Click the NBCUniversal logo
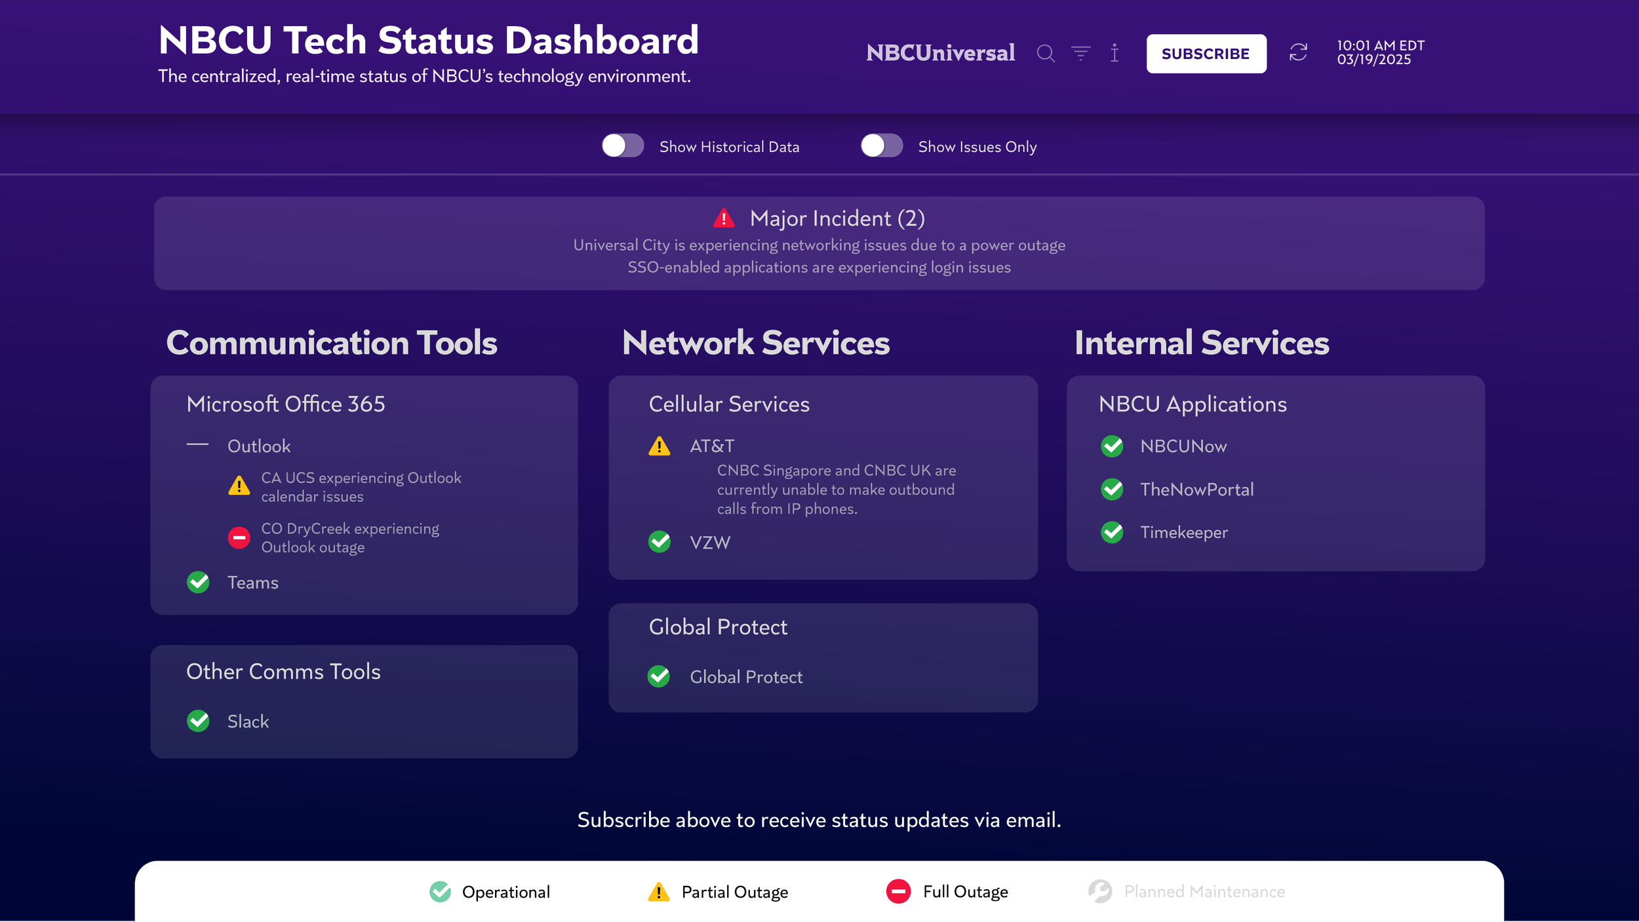 [x=940, y=52]
